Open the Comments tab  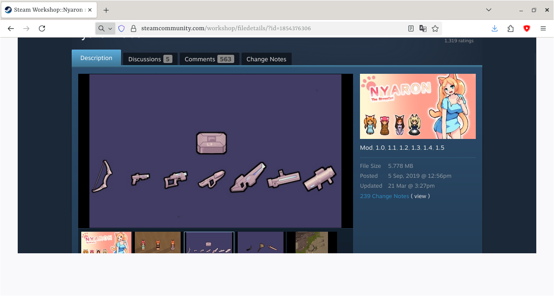coord(209,59)
